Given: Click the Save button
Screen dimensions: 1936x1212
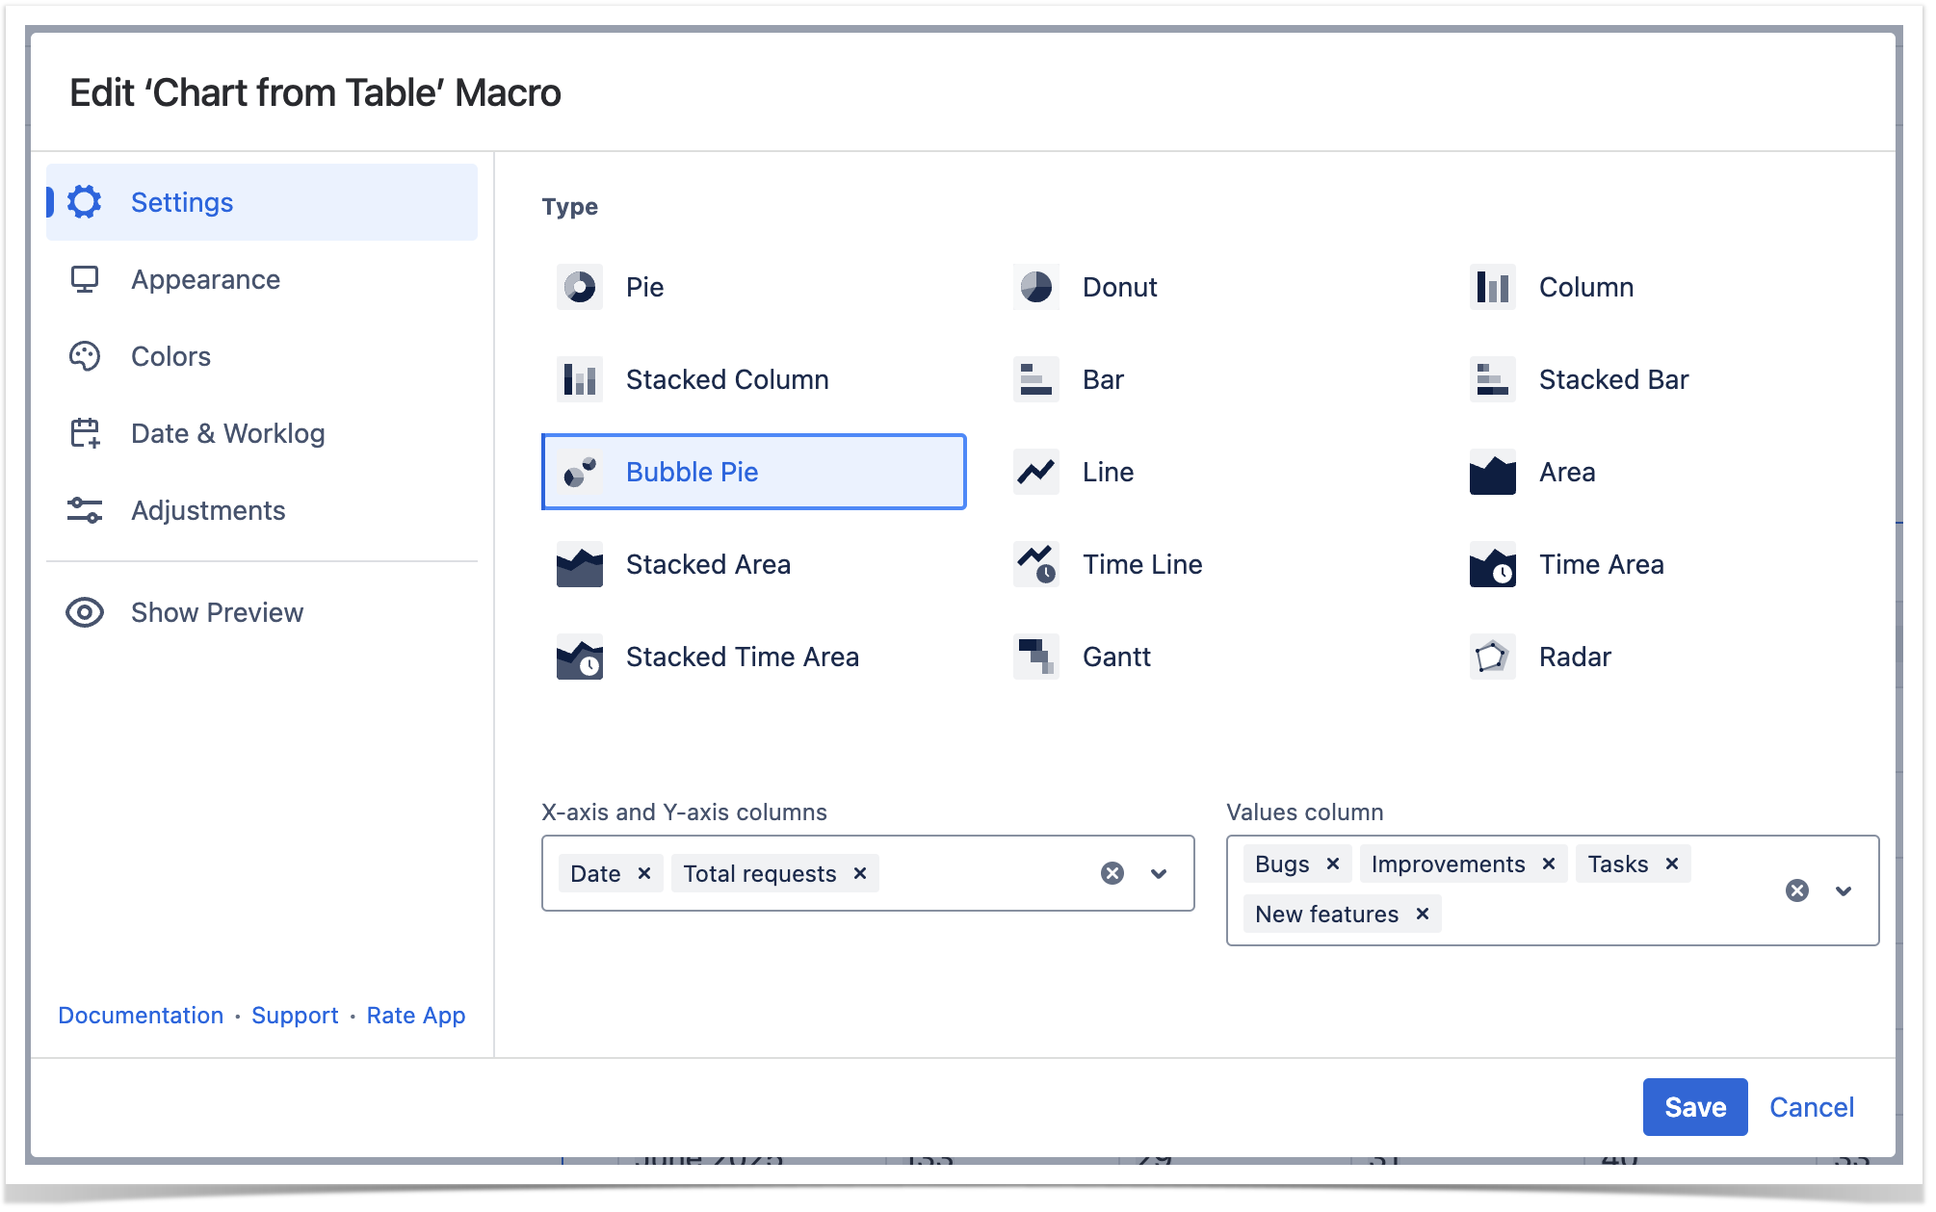Looking at the screenshot, I should coord(1694,1107).
